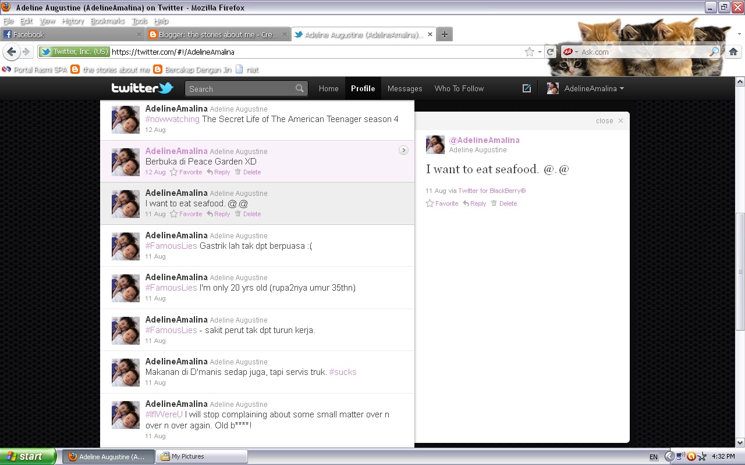
Task: Click the Twitter, Inc. (US) site identity button
Action: [x=74, y=52]
